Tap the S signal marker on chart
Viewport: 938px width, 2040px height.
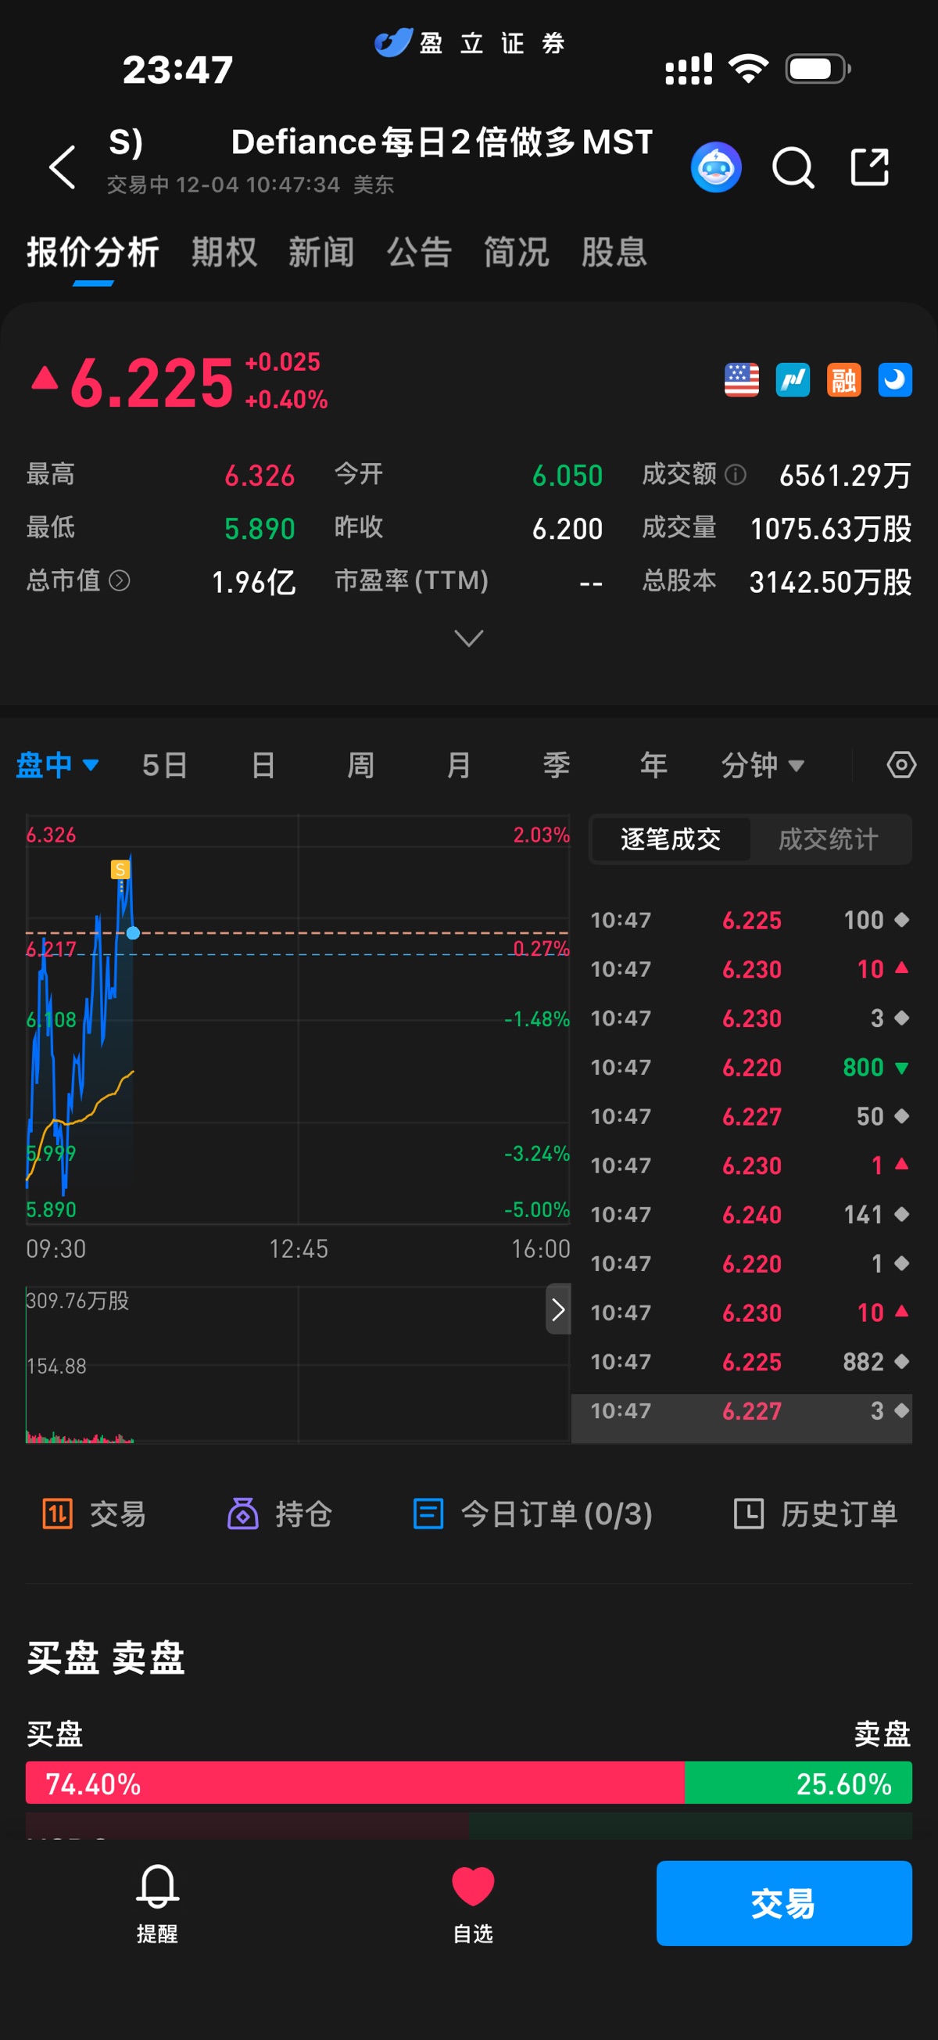click(120, 869)
